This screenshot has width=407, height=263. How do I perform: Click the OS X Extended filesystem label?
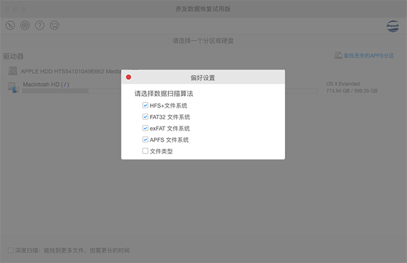[x=343, y=84]
